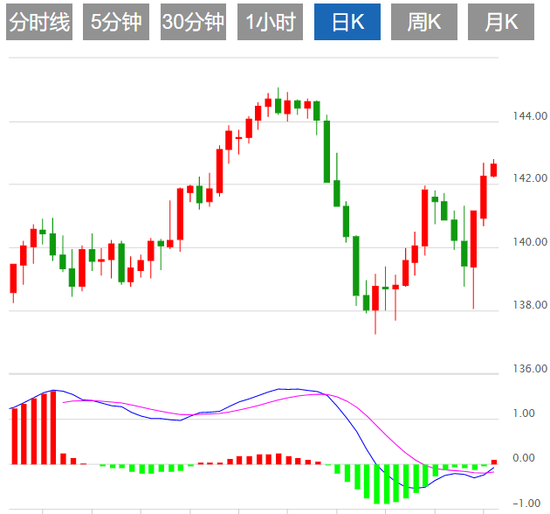Click the -1.00 MACD axis label
The width and height of the screenshot is (550, 514).
tap(526, 504)
